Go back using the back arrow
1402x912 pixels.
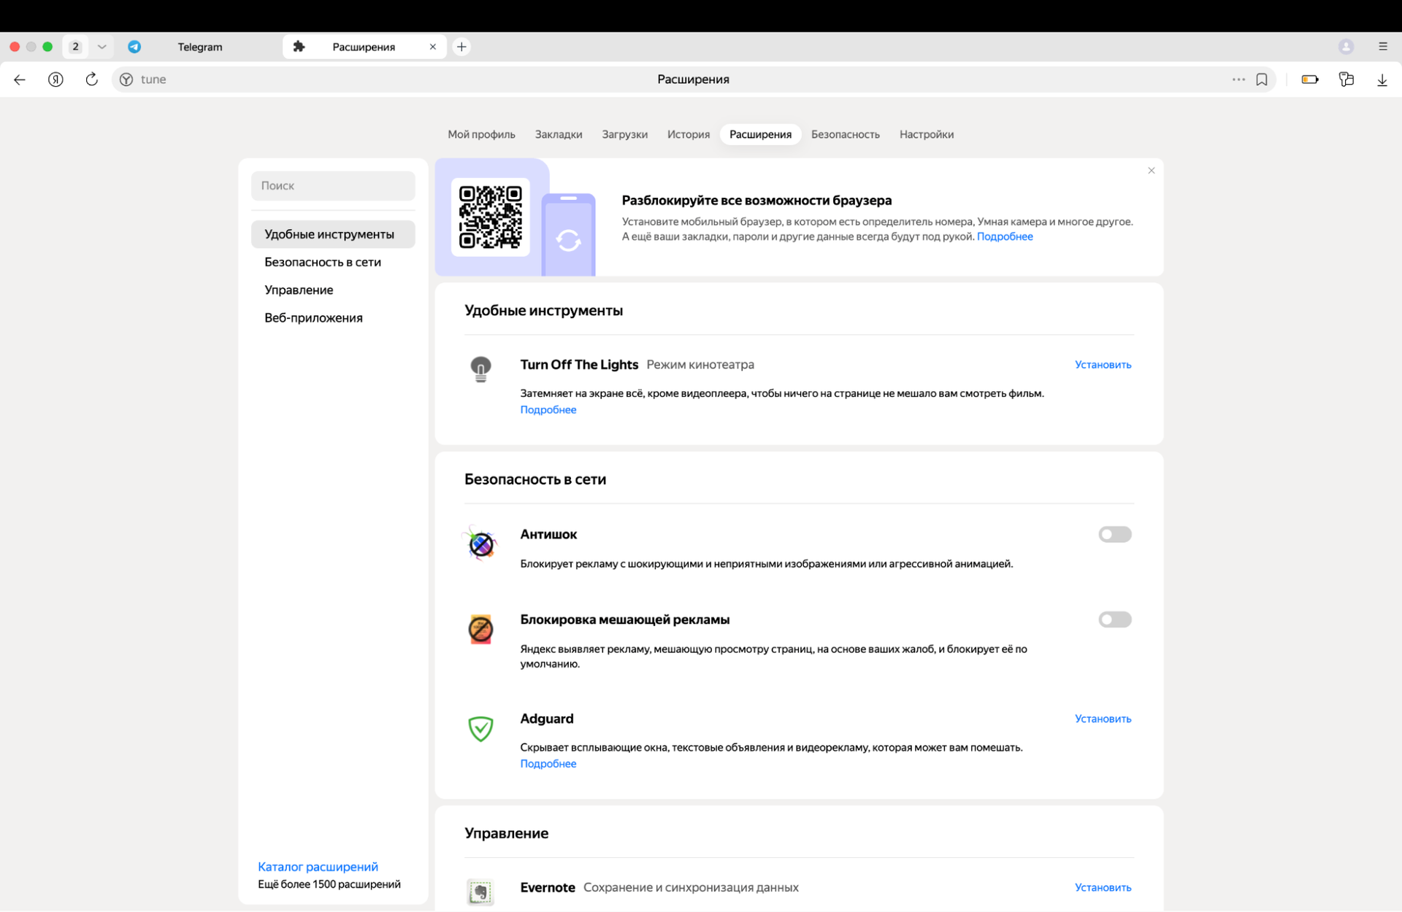(20, 80)
